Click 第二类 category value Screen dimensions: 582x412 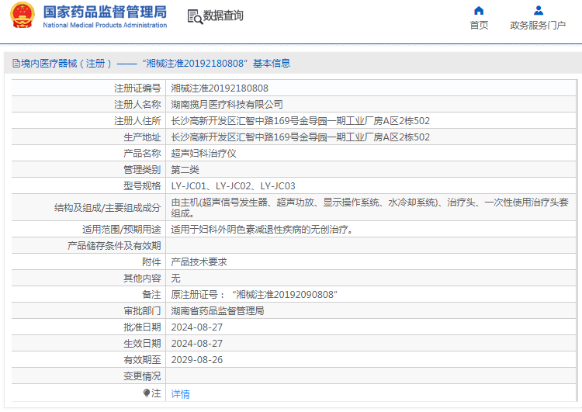pyautogui.click(x=185, y=170)
